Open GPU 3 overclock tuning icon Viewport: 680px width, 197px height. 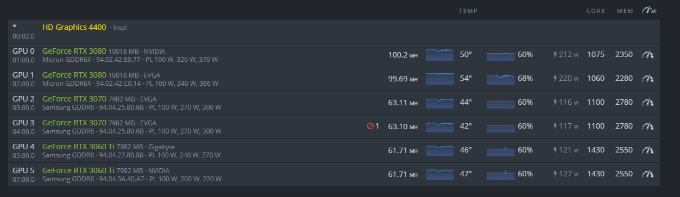click(647, 126)
